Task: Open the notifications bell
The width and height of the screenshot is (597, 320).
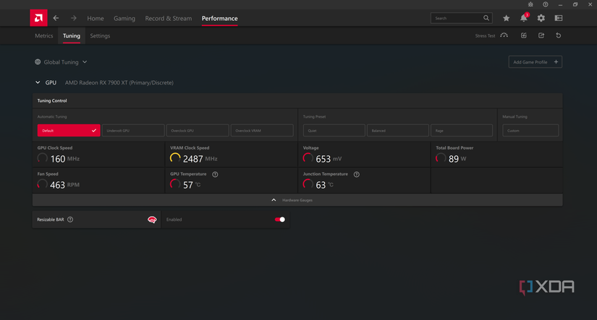Action: [523, 18]
